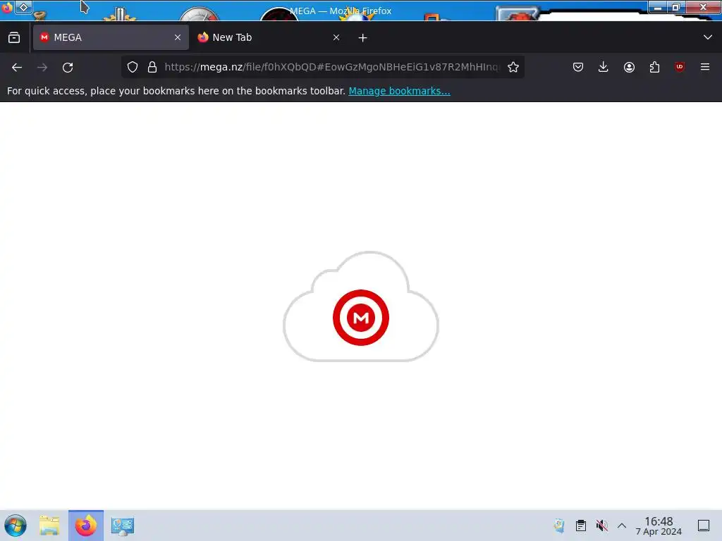Close the New Tab tab
This screenshot has width=722, height=541.
point(336,37)
